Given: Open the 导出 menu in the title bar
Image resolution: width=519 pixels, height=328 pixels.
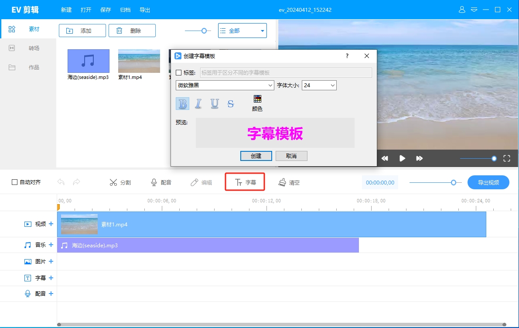Looking at the screenshot, I should tap(145, 10).
